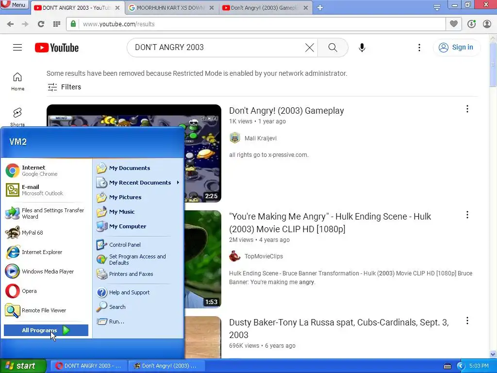This screenshot has width=497, height=373.
Task: Click scrollbar down arrow
Action: click(493, 354)
